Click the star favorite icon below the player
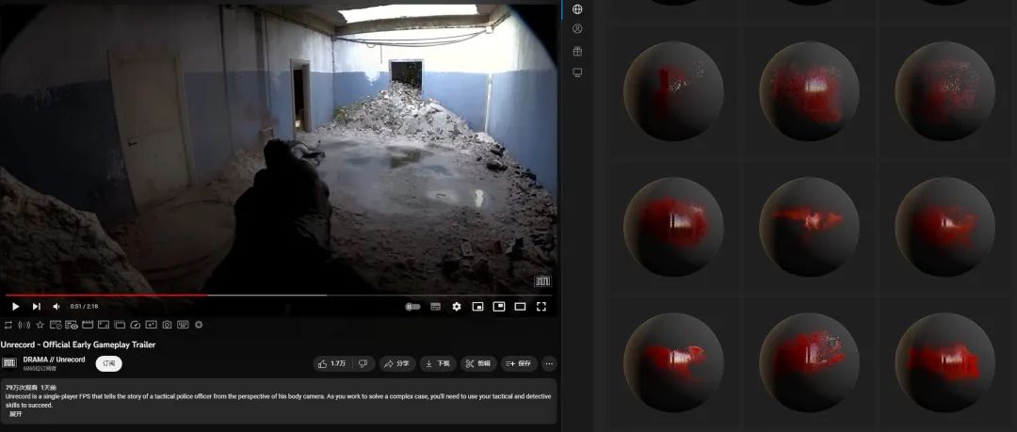Image resolution: width=1017 pixels, height=432 pixels. (40, 325)
